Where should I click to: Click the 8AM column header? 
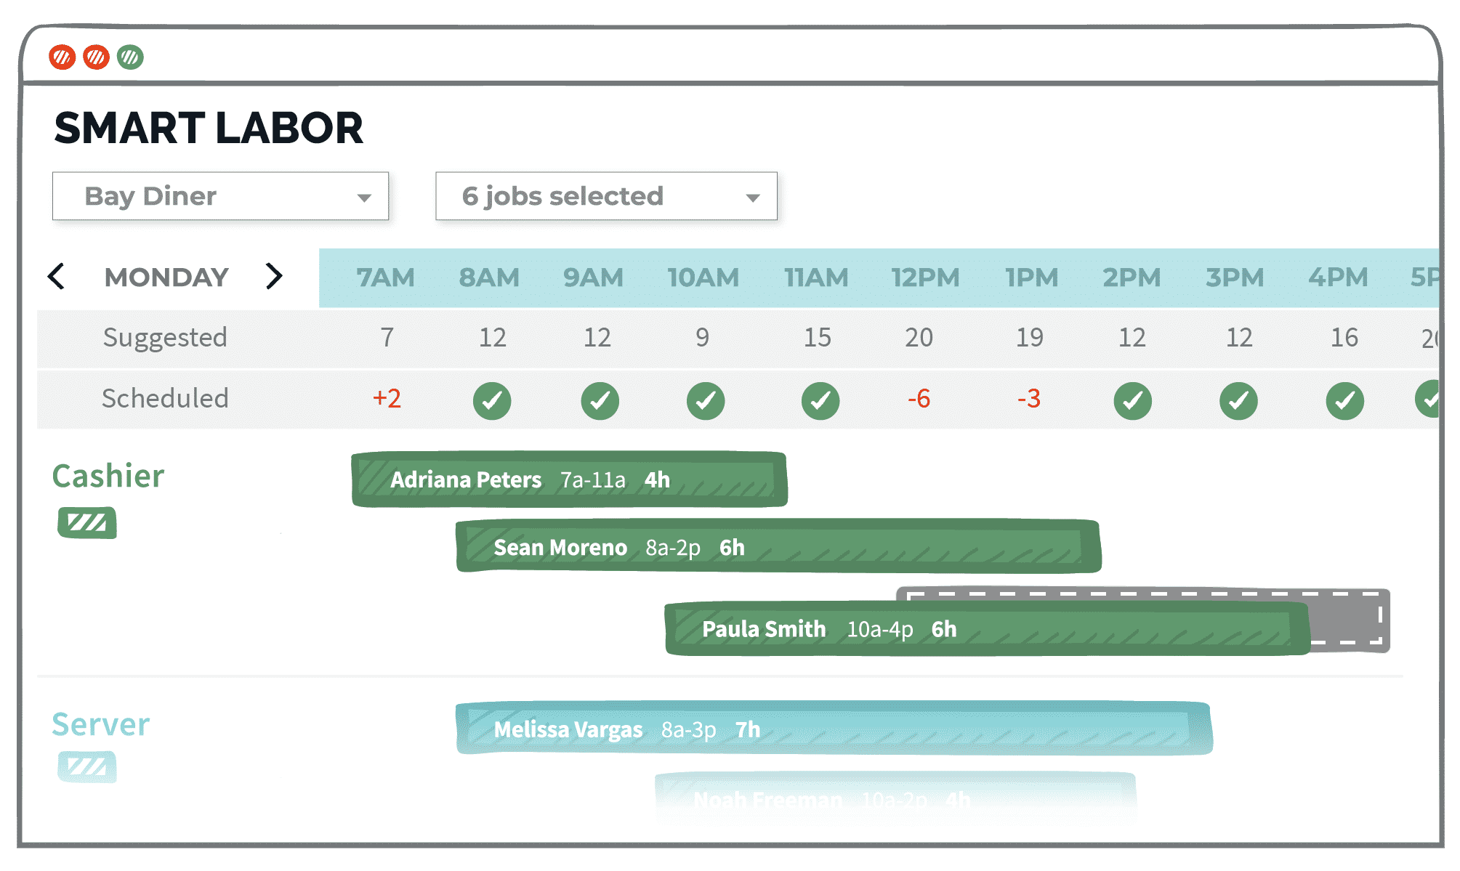489,277
